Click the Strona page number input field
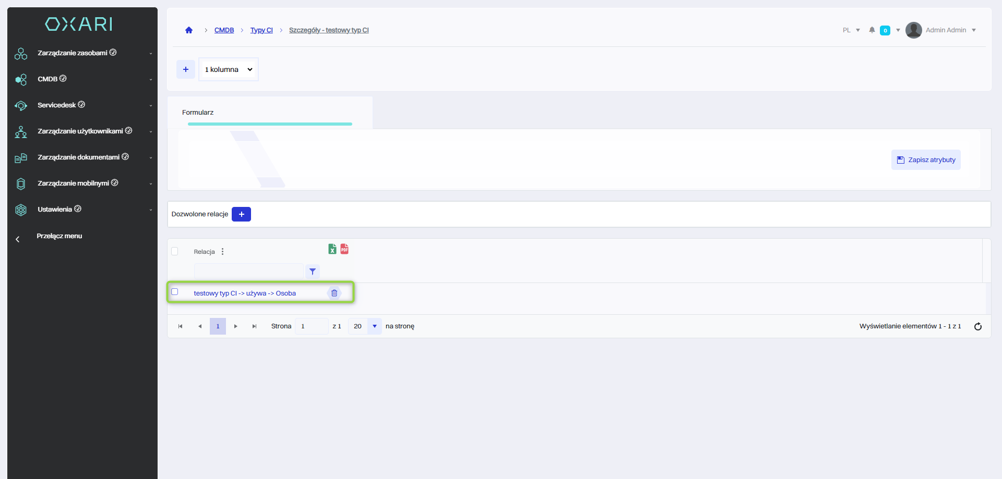 pos(311,326)
